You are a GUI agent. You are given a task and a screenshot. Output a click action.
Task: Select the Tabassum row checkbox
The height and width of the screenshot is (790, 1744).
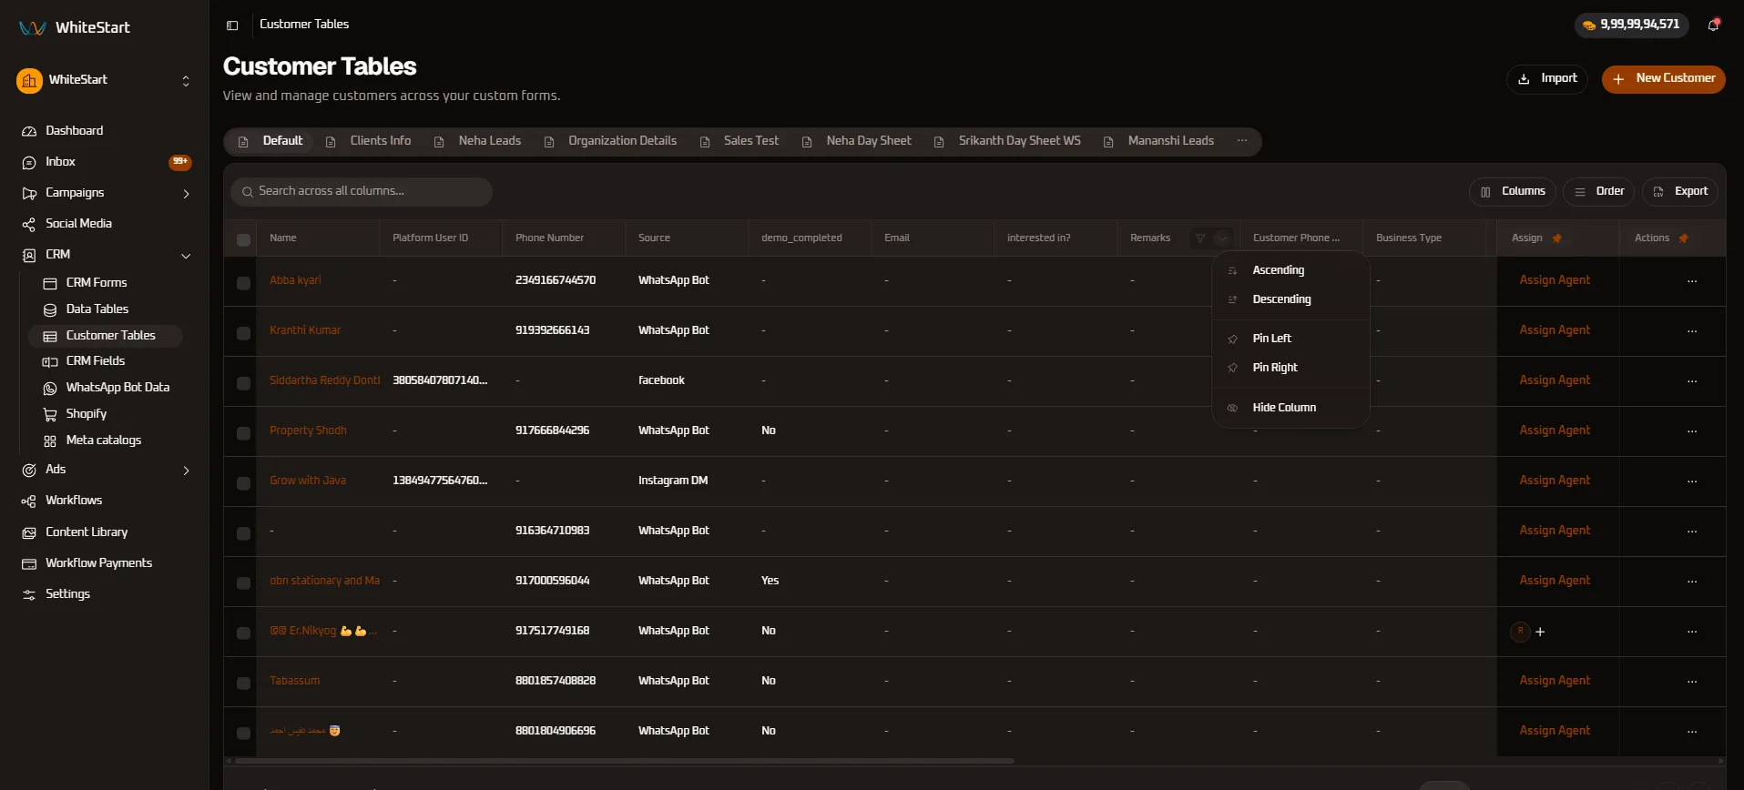tap(243, 684)
